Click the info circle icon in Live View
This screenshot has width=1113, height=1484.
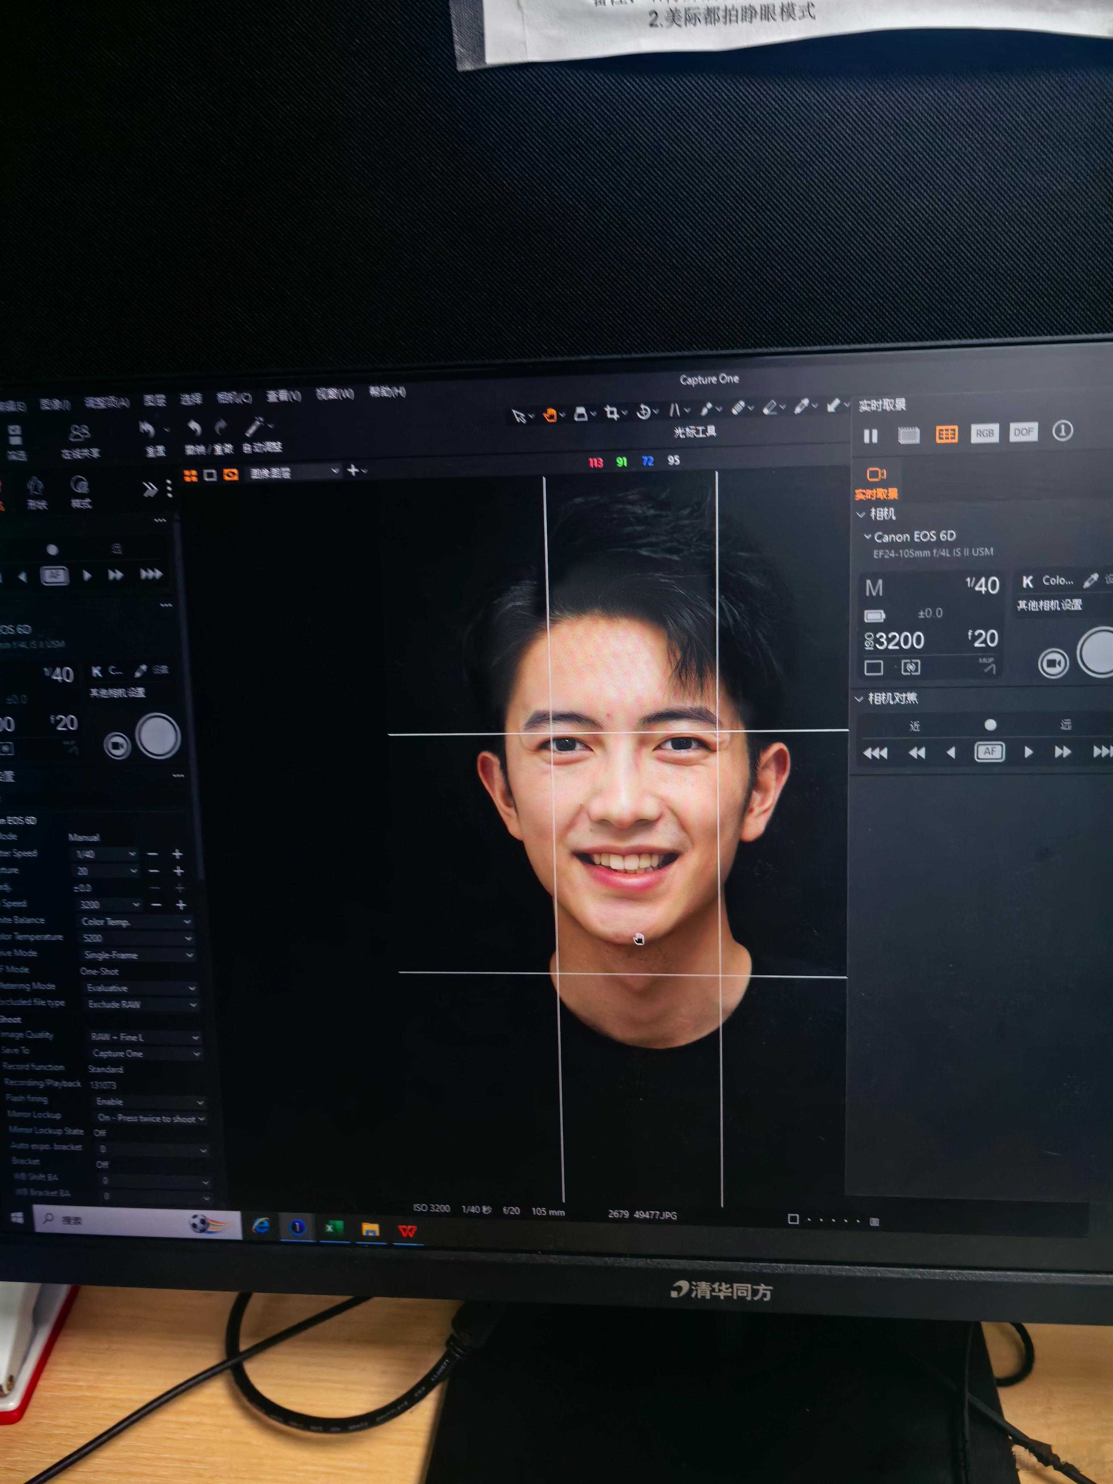pyautogui.click(x=1062, y=431)
